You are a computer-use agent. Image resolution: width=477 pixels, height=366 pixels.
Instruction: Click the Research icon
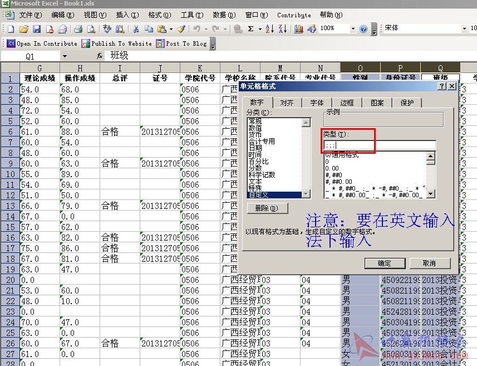coord(120,29)
